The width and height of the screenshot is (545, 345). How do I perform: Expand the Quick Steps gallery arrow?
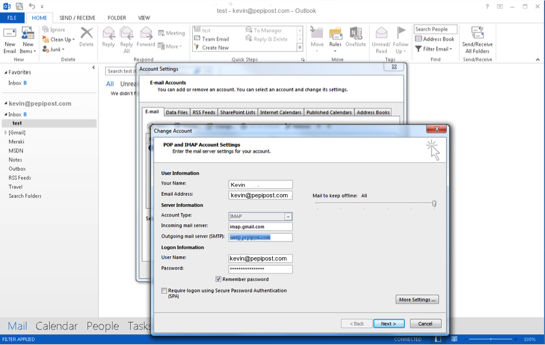coord(300,48)
